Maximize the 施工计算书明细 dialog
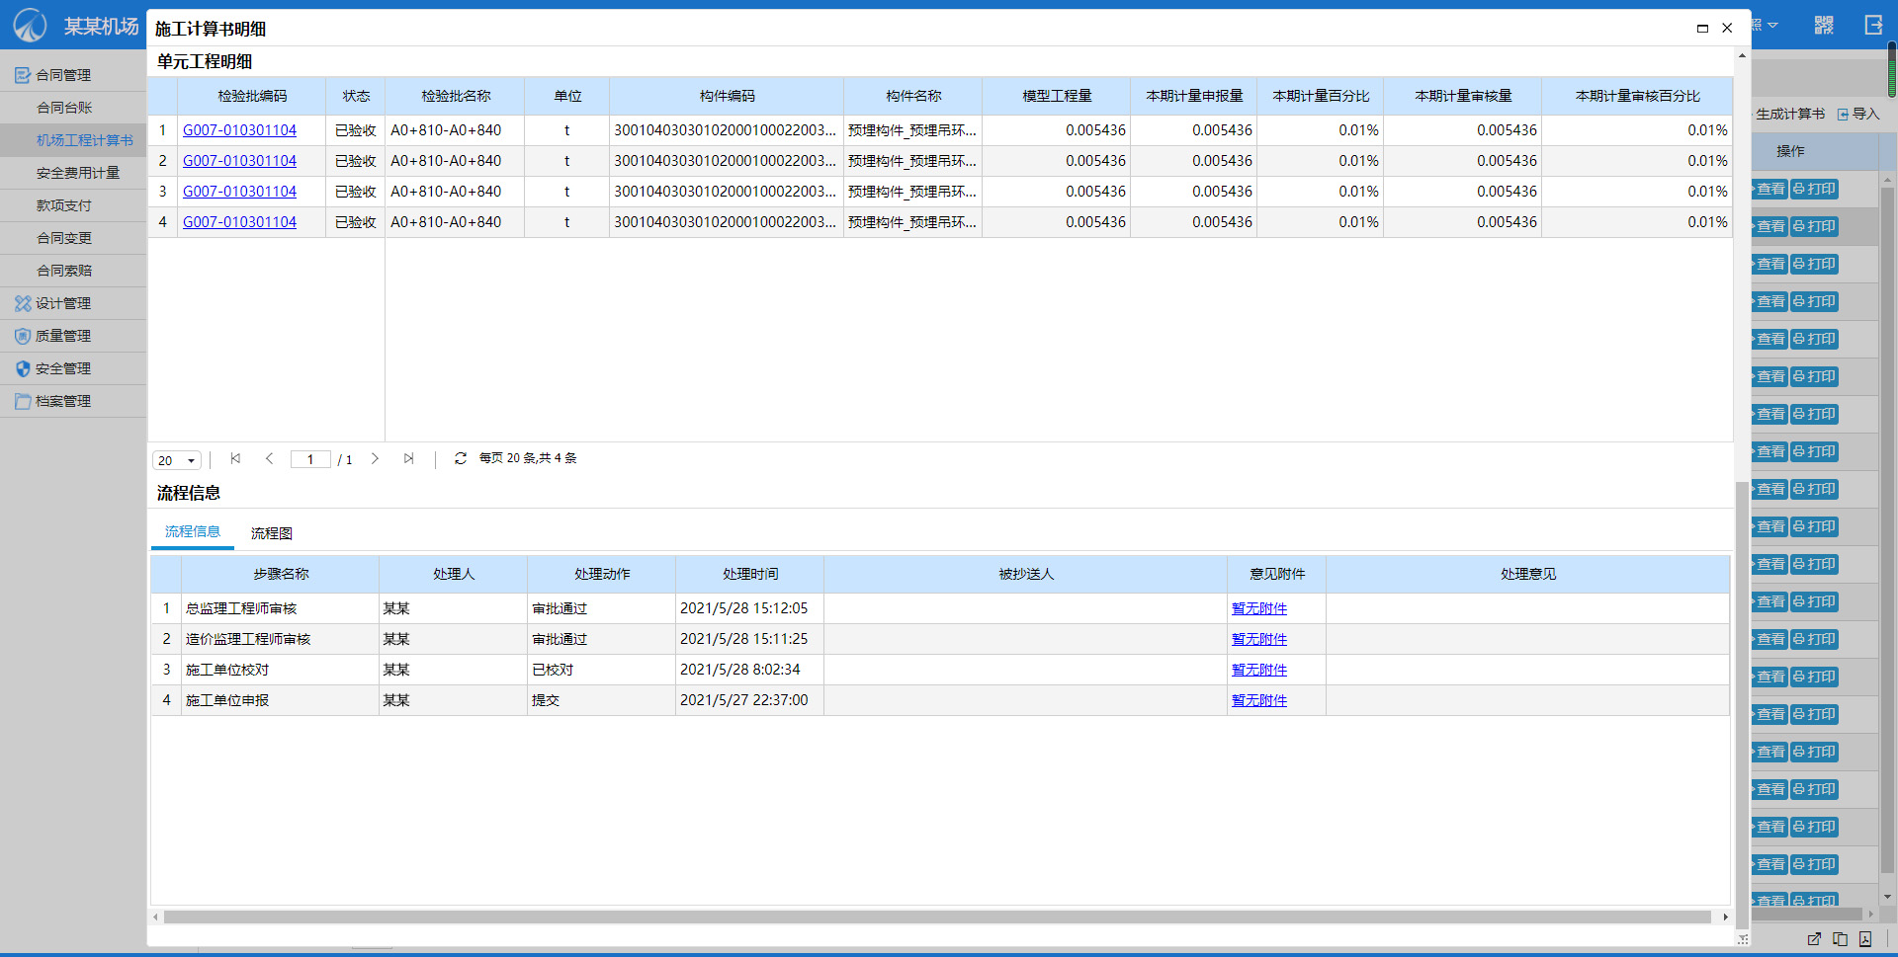 click(x=1702, y=29)
